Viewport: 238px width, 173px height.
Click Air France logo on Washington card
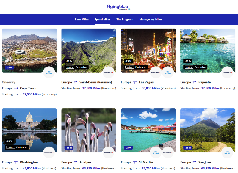49,152
